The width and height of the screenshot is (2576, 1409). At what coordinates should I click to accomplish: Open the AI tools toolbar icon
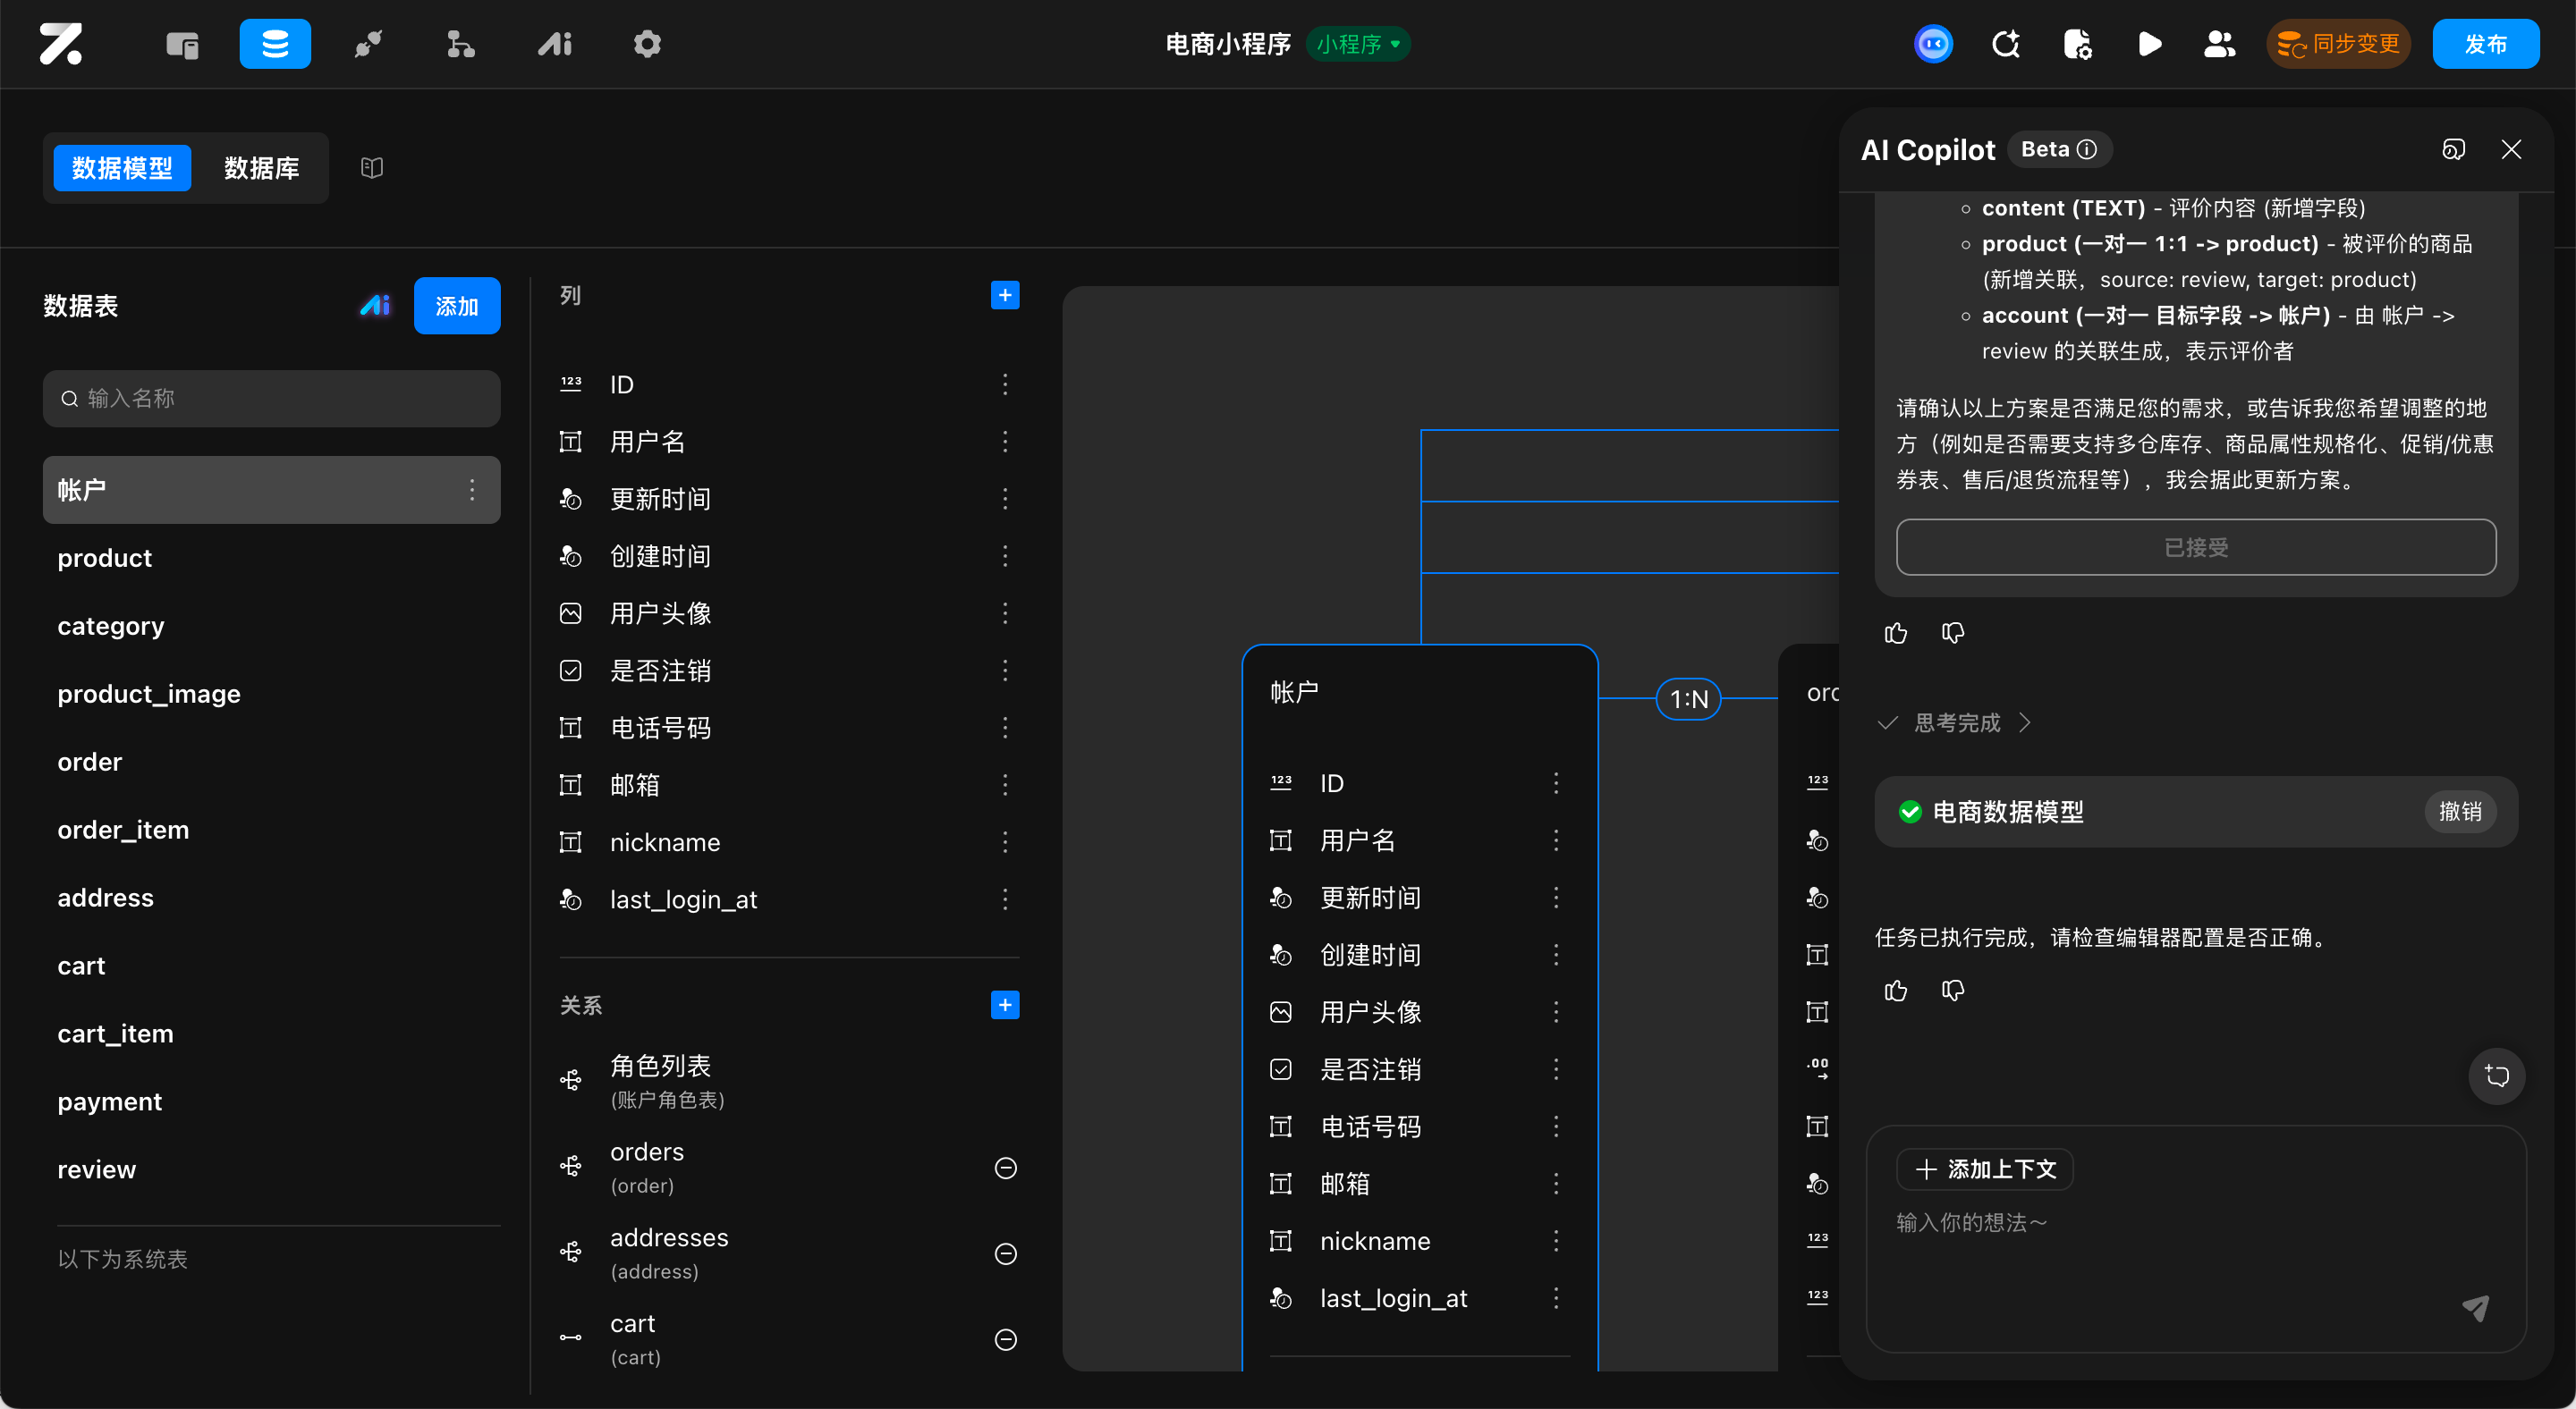pyautogui.click(x=554, y=44)
